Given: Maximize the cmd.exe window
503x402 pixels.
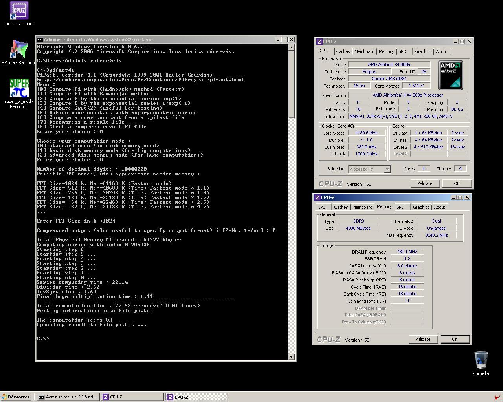Looking at the screenshot, I should 285,40.
